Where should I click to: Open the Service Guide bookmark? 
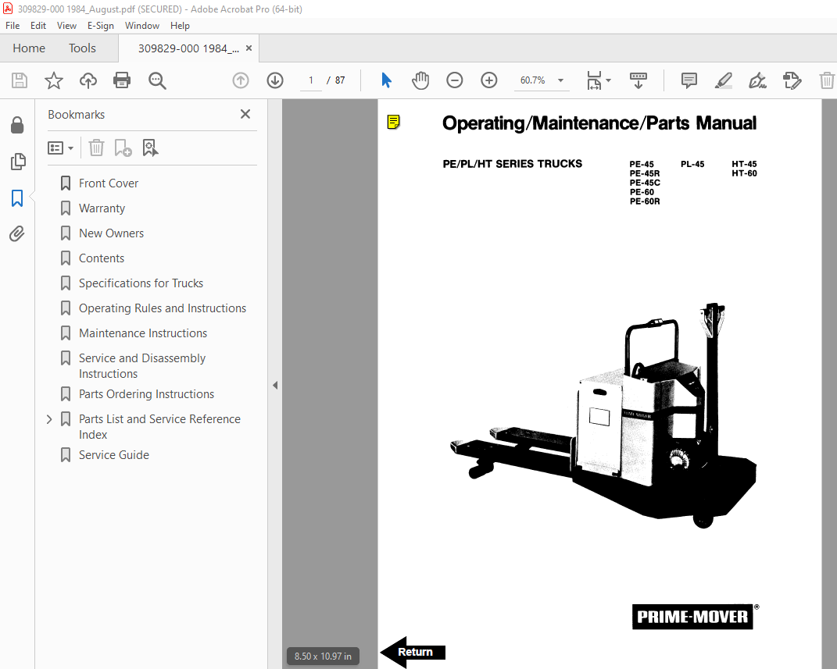tap(113, 455)
